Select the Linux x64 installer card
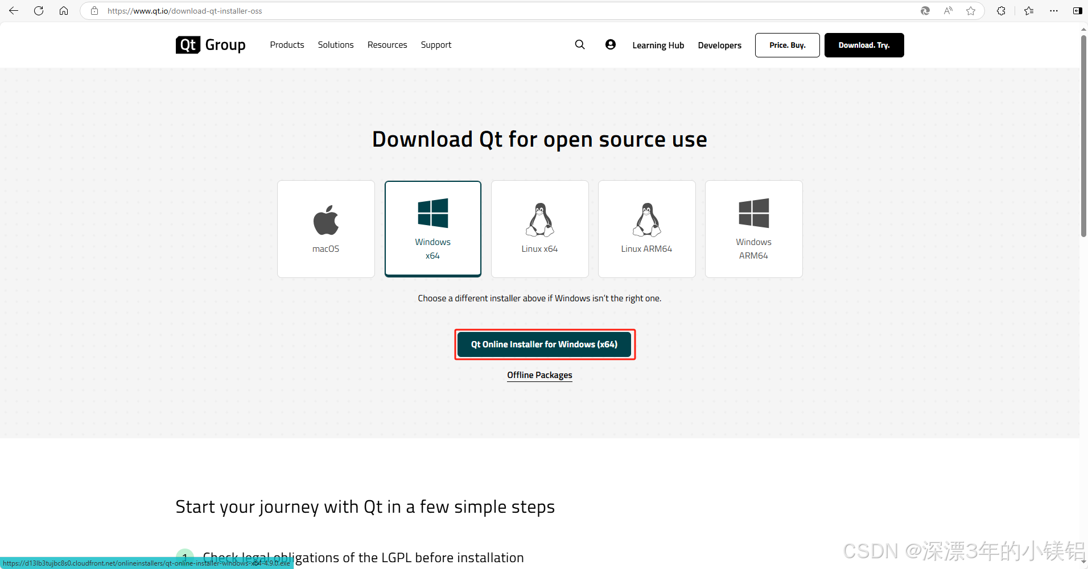1088x569 pixels. (540, 229)
